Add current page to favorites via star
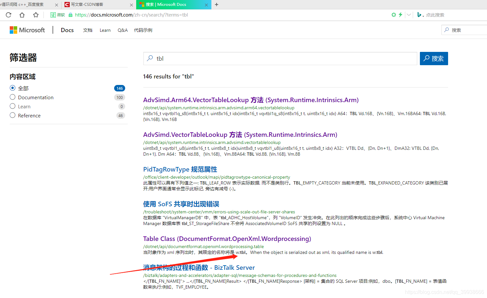Image resolution: width=487 pixels, height=298 pixels. pyautogui.click(x=36, y=15)
